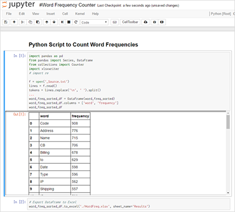Cut selected cell with scissors icon
Screen dimensions: 235x212
tap(22, 22)
